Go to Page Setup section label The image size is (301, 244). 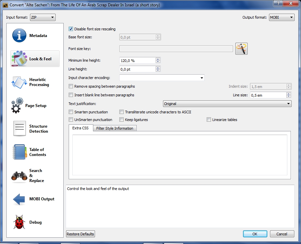(36, 106)
